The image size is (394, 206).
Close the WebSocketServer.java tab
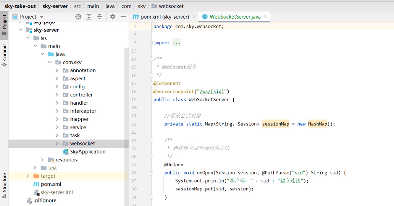tap(266, 17)
